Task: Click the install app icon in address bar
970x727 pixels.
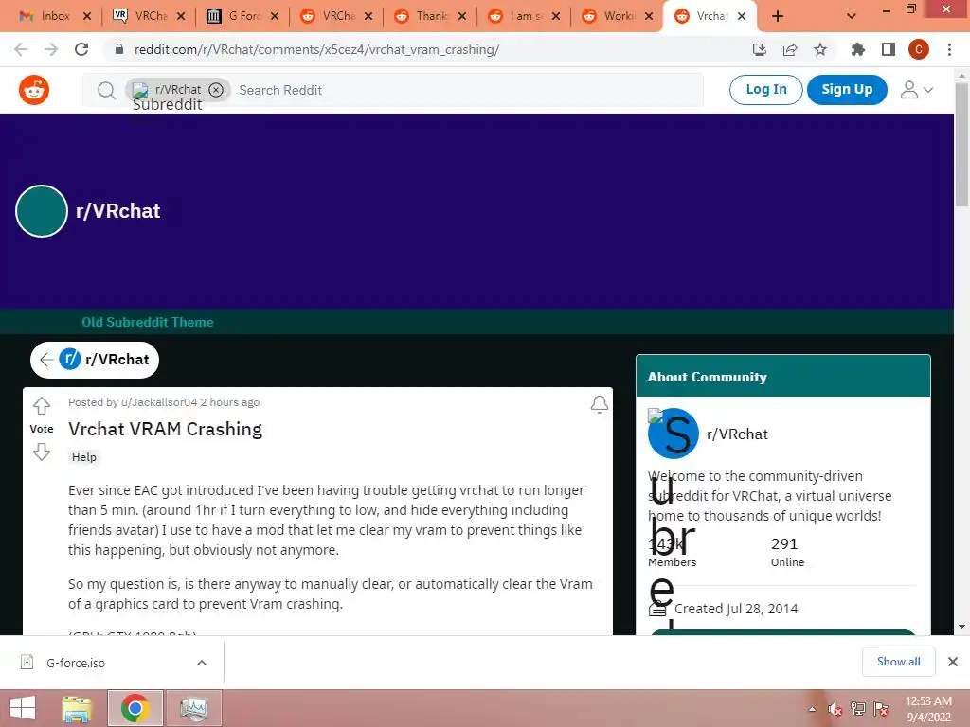Action: (760, 49)
